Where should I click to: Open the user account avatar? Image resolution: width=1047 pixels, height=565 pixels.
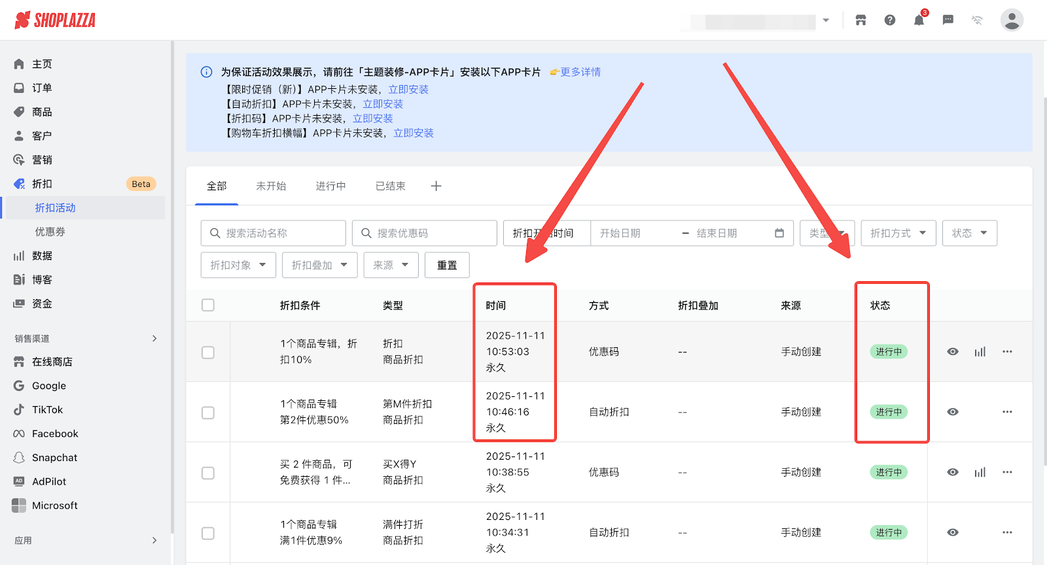pyautogui.click(x=1011, y=20)
